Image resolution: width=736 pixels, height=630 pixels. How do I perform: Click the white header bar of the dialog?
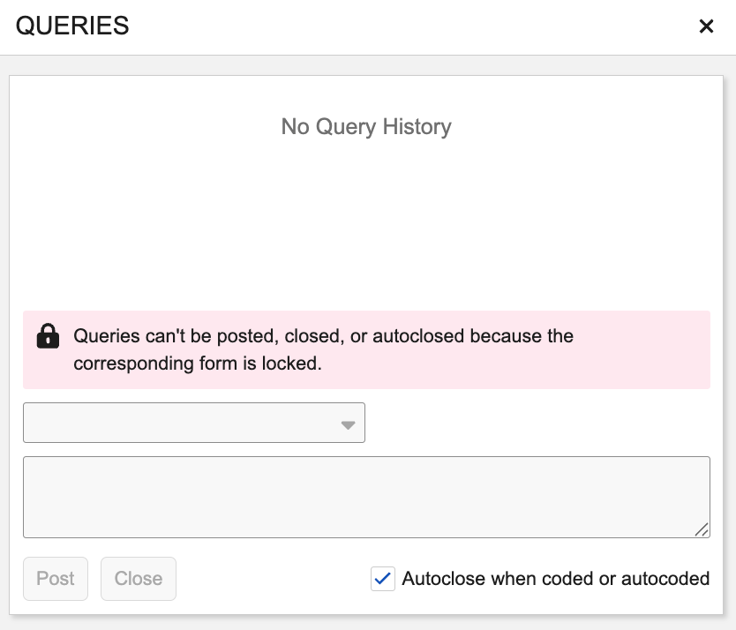click(397, 26)
